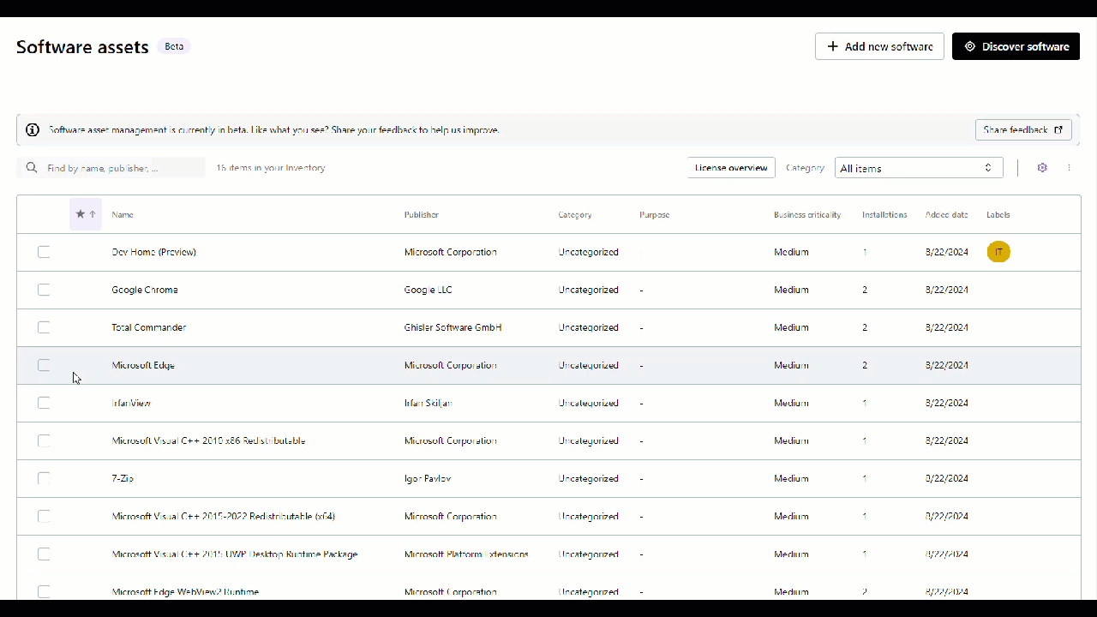Sort by the Name column header
Screen dimensions: 1097x617
123,215
